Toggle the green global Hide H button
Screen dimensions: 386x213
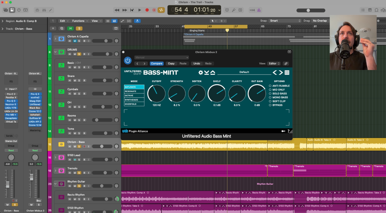tap(70, 28)
